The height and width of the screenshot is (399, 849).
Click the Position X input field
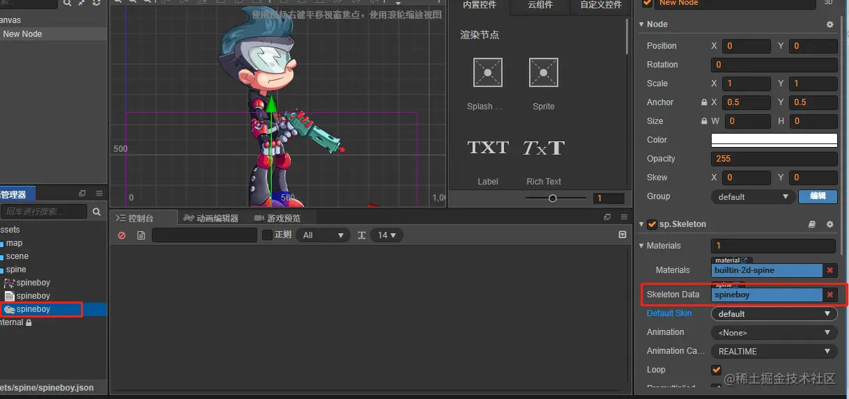pos(747,46)
